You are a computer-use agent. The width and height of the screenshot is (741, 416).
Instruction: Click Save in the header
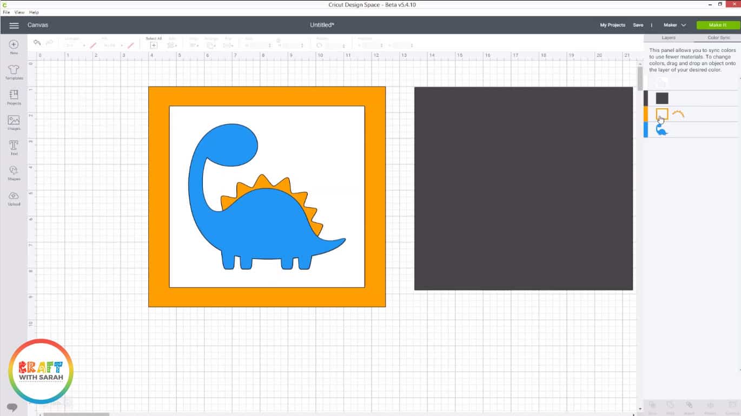point(638,25)
